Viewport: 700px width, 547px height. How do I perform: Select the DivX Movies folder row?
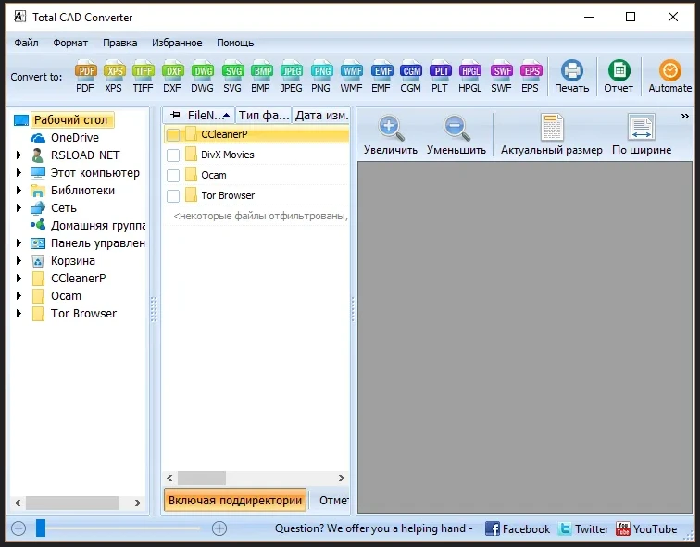[256, 155]
